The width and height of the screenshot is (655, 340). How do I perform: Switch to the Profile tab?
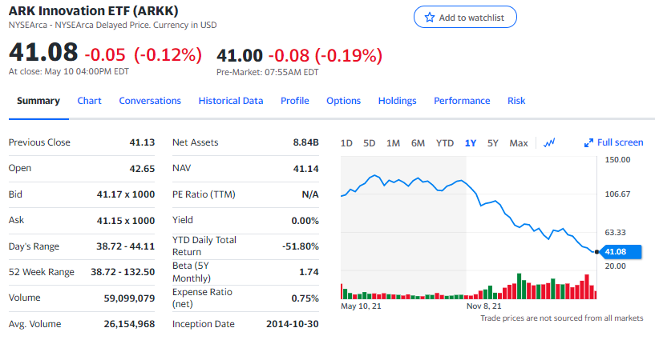[x=295, y=101]
